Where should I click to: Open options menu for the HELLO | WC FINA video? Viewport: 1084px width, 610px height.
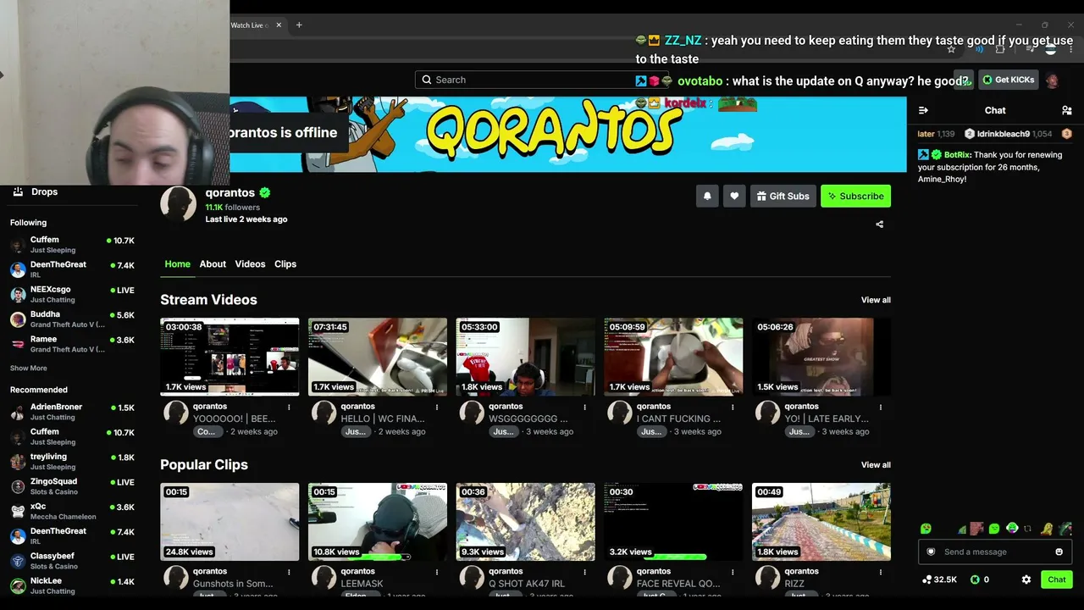pos(437,407)
